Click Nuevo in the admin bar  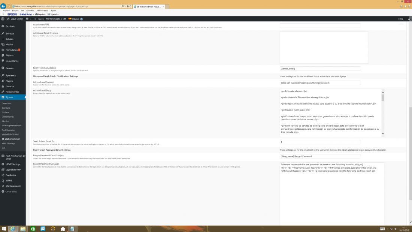coord(39,19)
